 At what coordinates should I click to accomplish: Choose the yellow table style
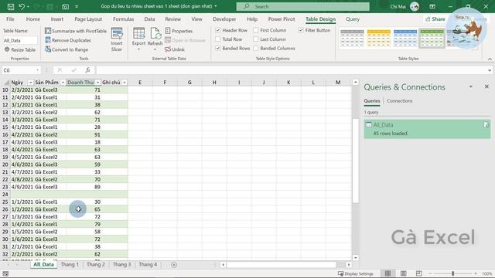point(379,38)
